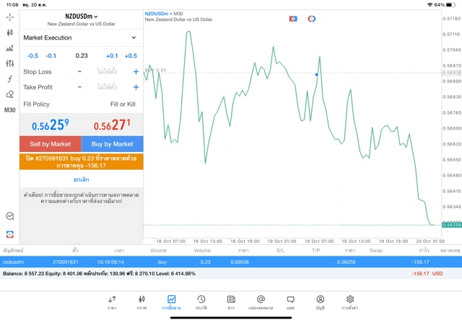Change Fill or Kill fill policy
Image resolution: width=462 pixels, height=322 pixels.
(x=123, y=104)
